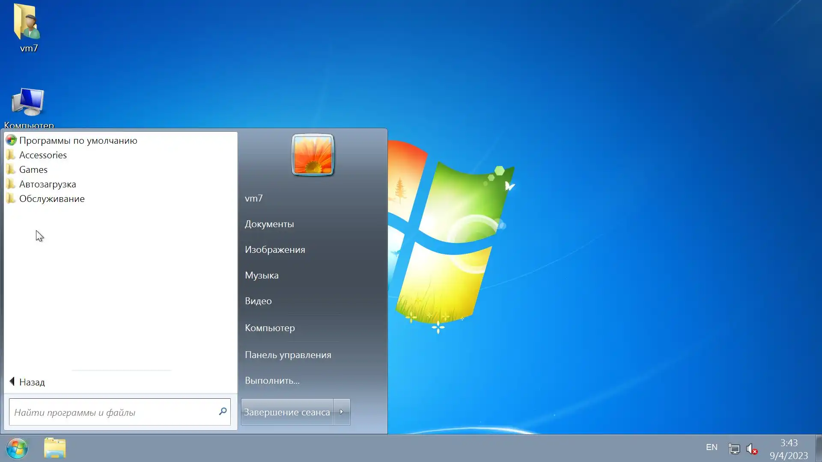Click the orange flower user account picture
This screenshot has height=462, width=822.
tap(313, 154)
